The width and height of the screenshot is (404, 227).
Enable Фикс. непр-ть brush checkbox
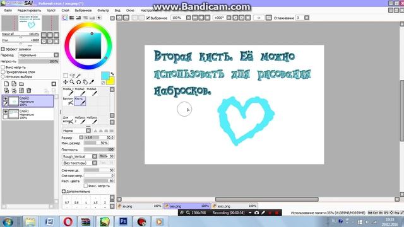point(86,185)
